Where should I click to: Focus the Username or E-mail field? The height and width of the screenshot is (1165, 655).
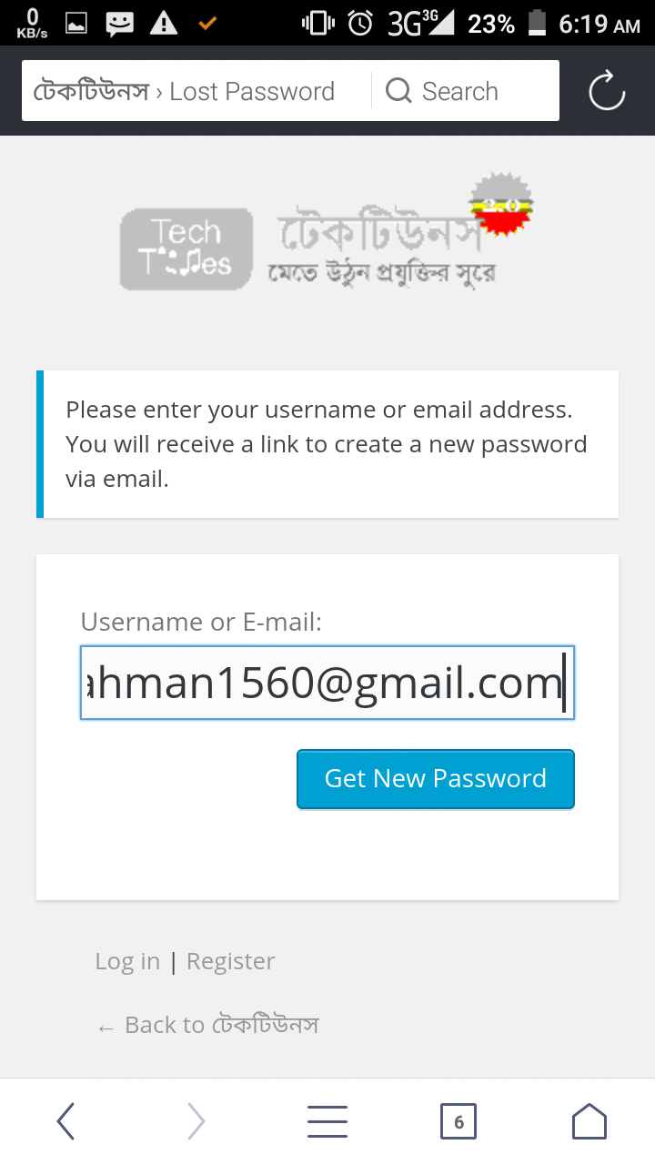coord(327,683)
